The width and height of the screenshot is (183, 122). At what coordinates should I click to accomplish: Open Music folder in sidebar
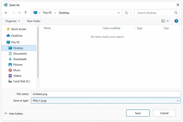(x=15, y=70)
